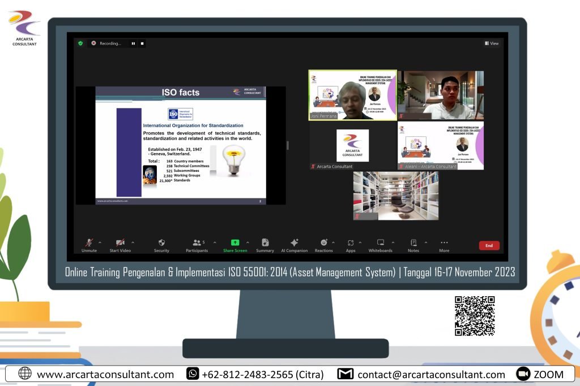Open the View layout menu

pyautogui.click(x=492, y=43)
